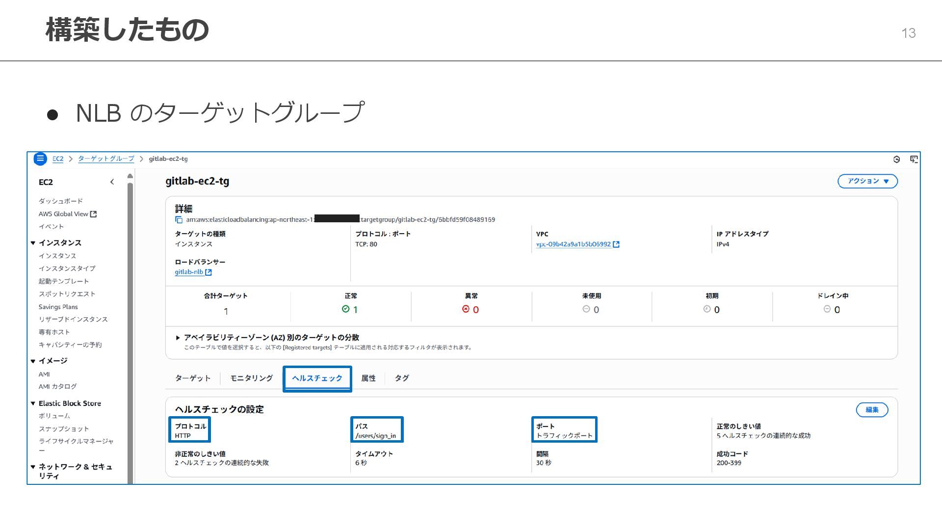Open the CloudShell icon in the top right
942x530 pixels.
(x=914, y=159)
